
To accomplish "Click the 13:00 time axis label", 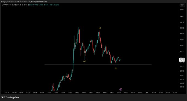I will (70, 92).
